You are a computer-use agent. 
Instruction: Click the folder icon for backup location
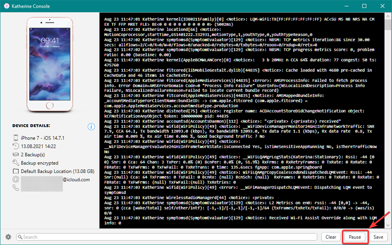pos(16,171)
